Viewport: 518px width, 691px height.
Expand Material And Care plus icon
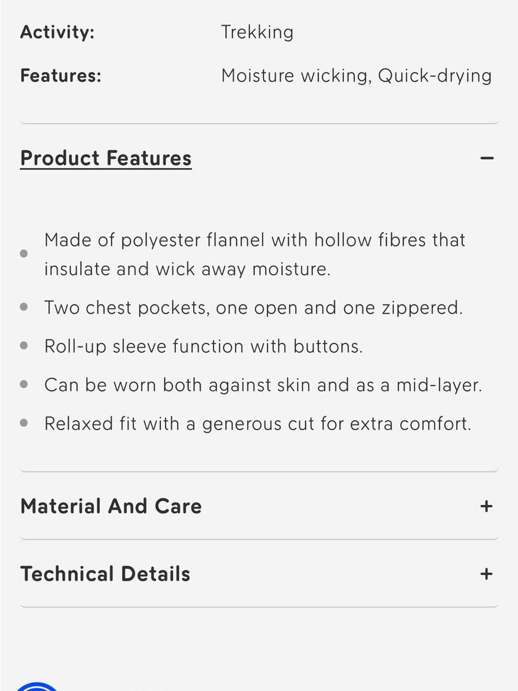click(x=486, y=506)
